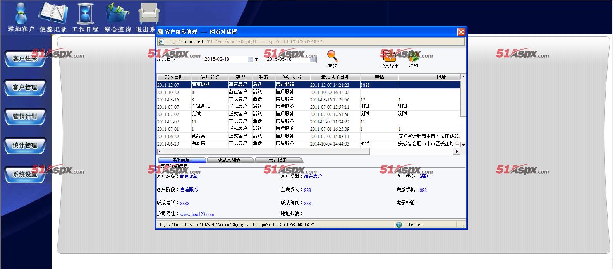
Task: Open 统计管理 in the left sidebar
Action: tap(25, 146)
